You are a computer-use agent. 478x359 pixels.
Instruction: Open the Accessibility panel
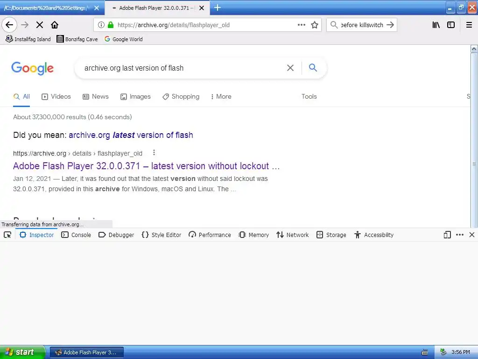(374, 235)
